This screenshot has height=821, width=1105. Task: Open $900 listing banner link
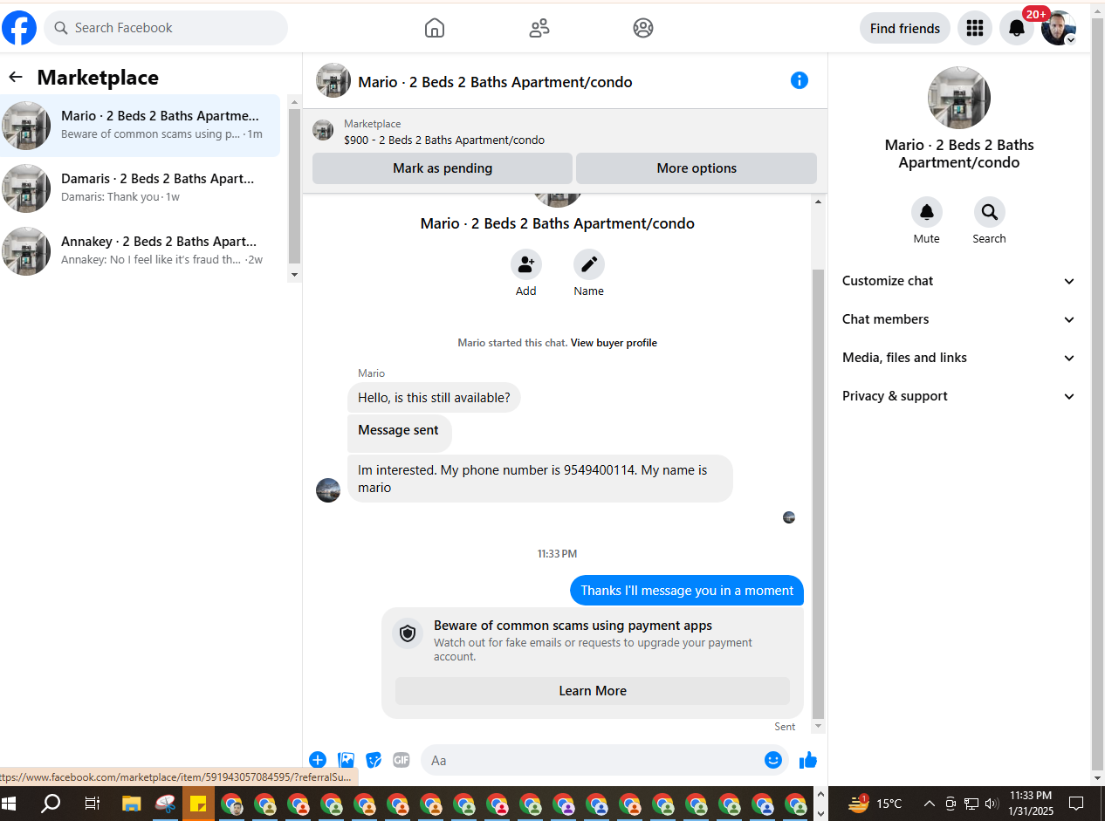(x=565, y=132)
